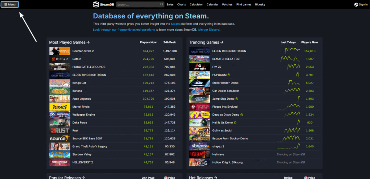Viewport: 370px width, 179px height.
Task: Click the Source SDK Base 2007 thumbnail
Action: tap(60, 139)
